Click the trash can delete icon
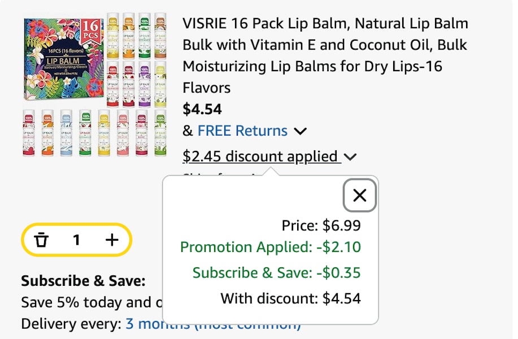Viewport: 518px width, 339px height. [x=41, y=240]
